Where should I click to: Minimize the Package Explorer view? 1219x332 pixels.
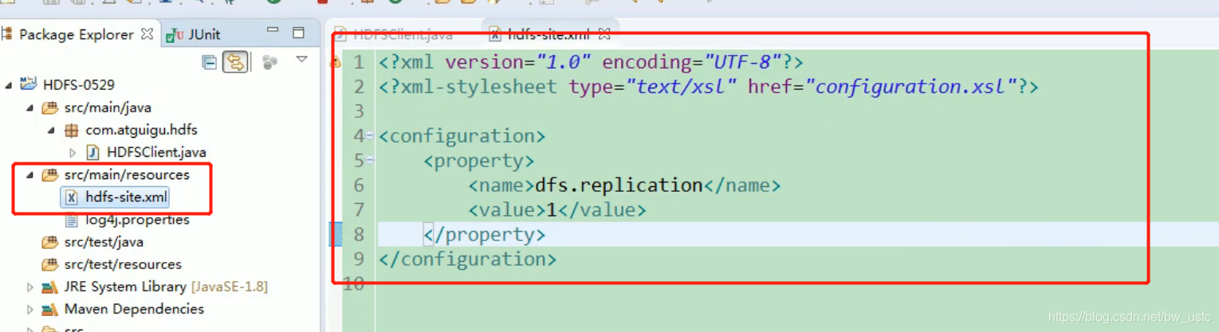point(273,31)
